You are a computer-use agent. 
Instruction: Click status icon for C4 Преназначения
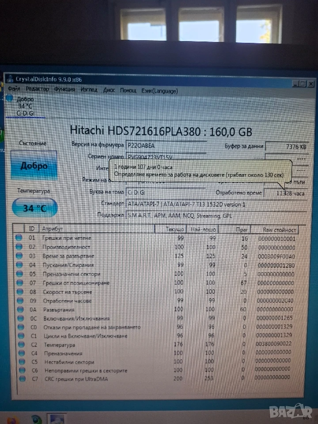(22, 353)
